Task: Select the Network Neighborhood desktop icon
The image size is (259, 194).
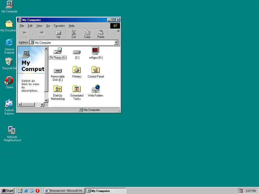Action: (x=12, y=134)
